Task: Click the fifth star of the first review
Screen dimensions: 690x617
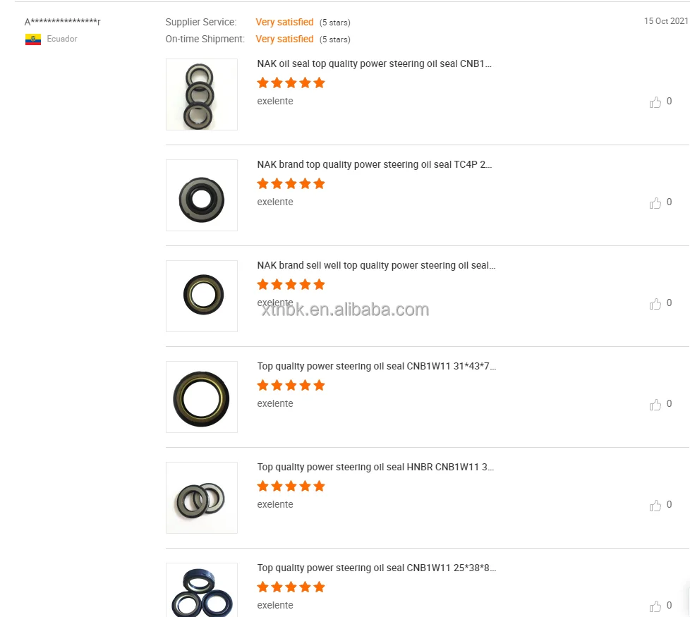Action: pos(320,83)
